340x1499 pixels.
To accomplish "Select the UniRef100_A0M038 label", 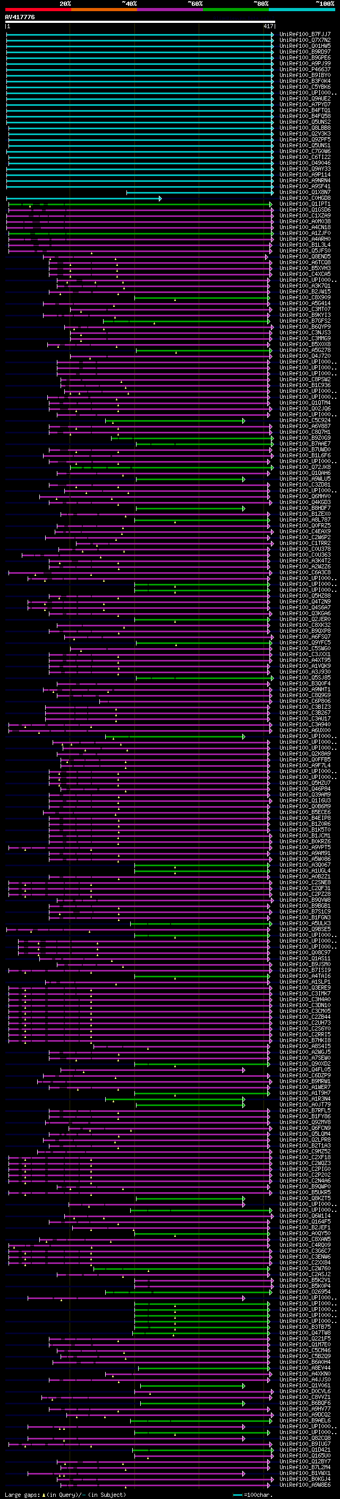I will coord(304,221).
